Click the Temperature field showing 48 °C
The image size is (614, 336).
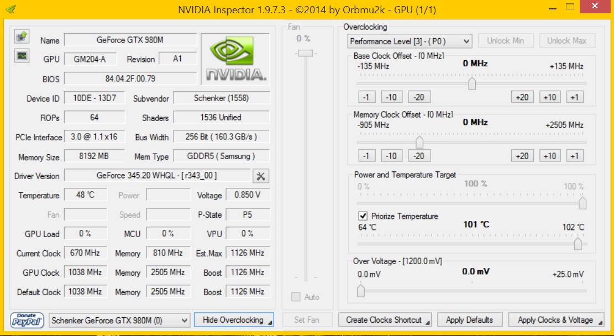tap(85, 195)
